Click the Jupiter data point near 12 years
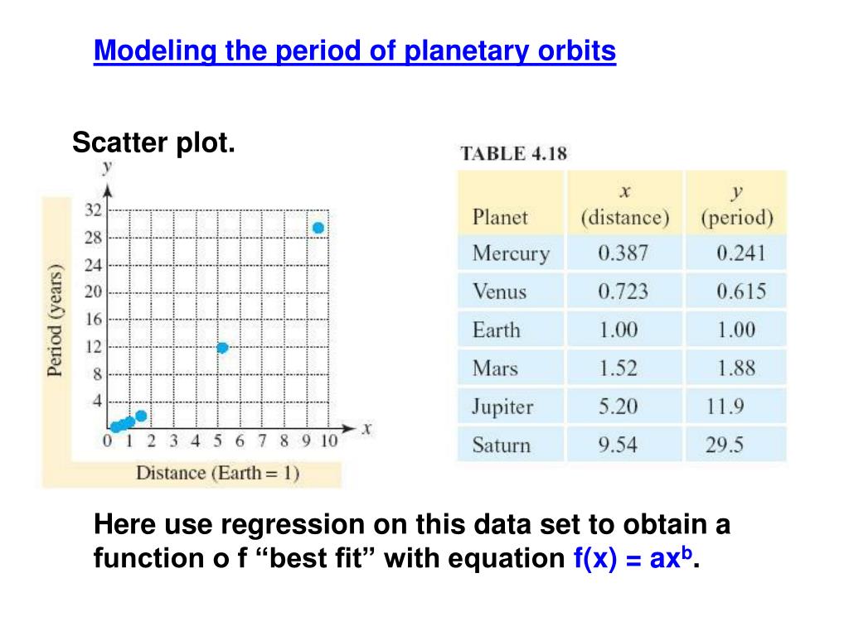 pyautogui.click(x=222, y=348)
